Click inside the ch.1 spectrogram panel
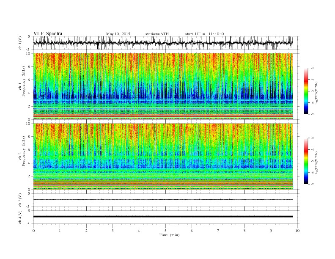 [163, 86]
